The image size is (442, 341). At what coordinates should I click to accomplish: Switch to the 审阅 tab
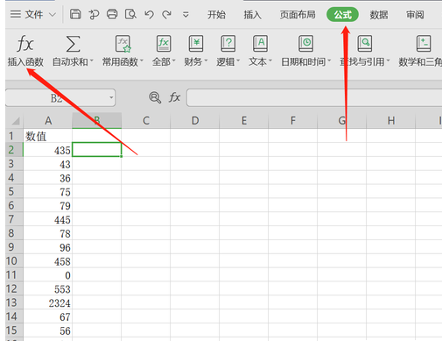click(415, 15)
